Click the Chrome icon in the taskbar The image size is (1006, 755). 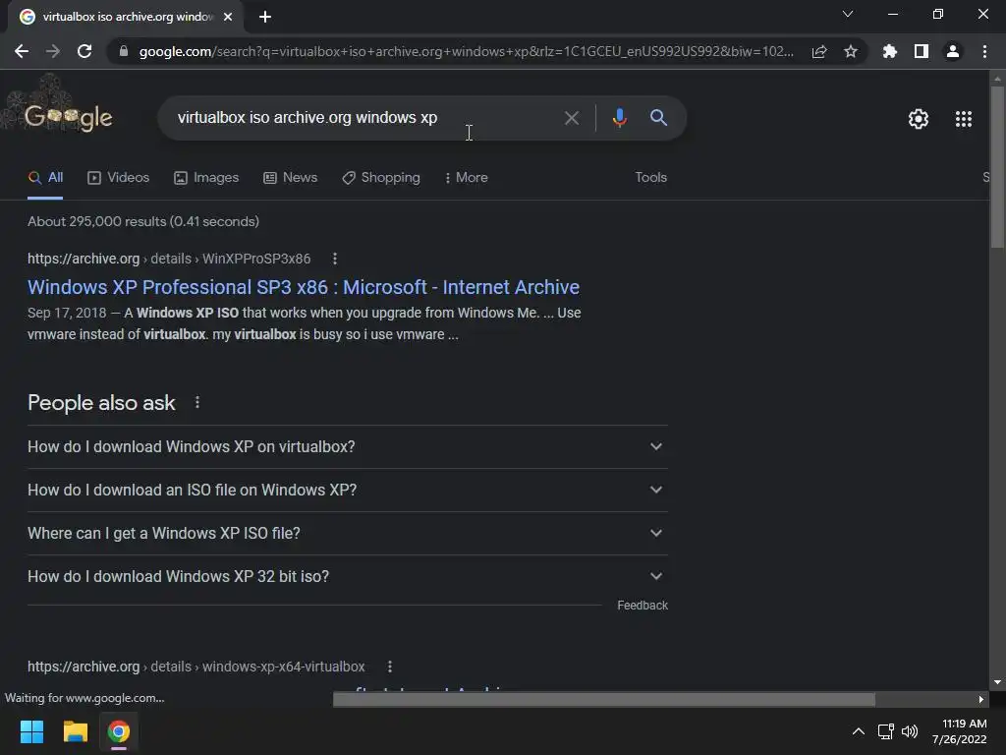click(x=118, y=731)
